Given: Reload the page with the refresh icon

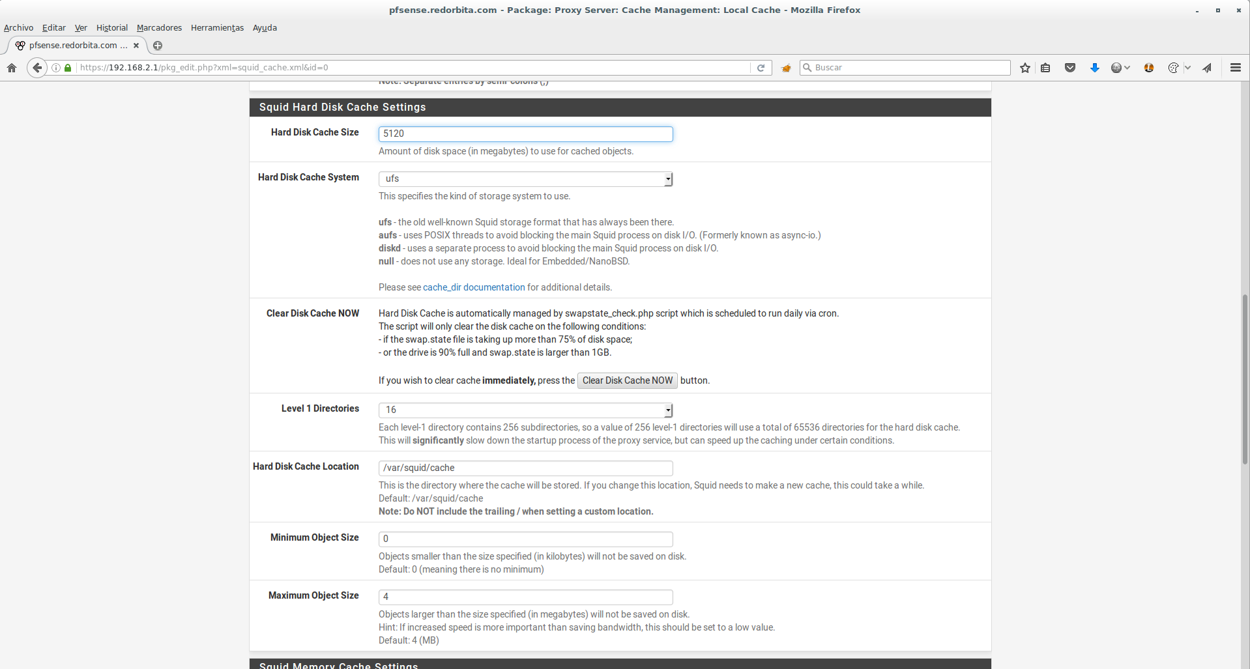Looking at the screenshot, I should point(761,68).
